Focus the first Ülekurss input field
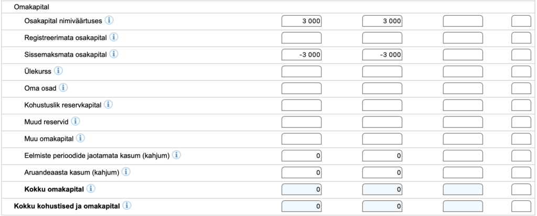 (302, 71)
